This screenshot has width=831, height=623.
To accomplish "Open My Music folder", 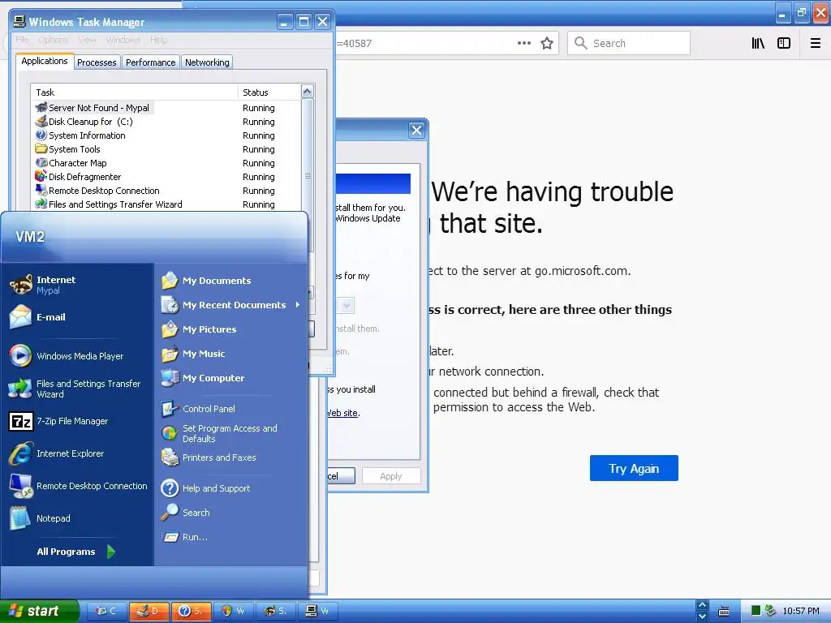I will point(193,354).
